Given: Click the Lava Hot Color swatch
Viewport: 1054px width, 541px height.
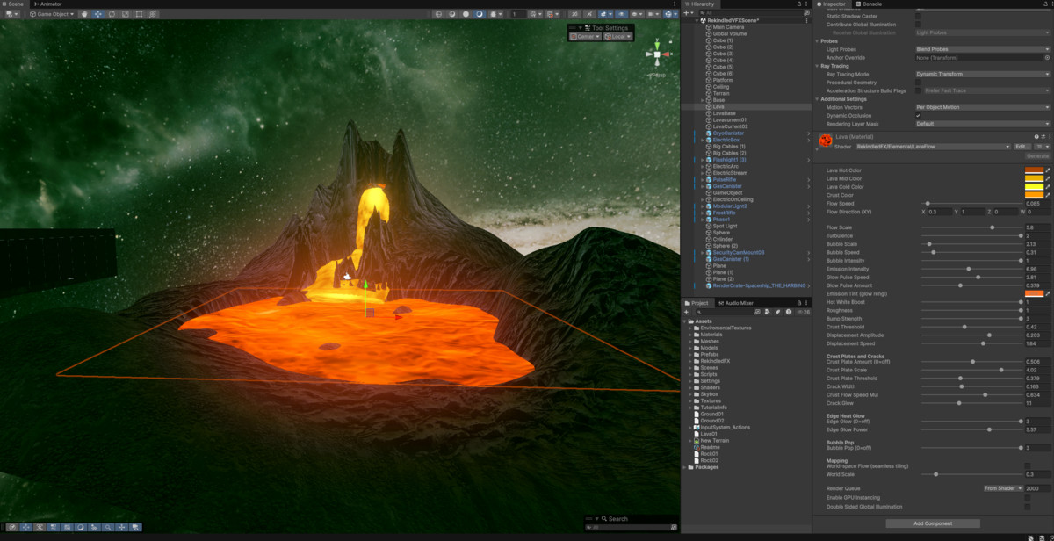Looking at the screenshot, I should [1034, 170].
